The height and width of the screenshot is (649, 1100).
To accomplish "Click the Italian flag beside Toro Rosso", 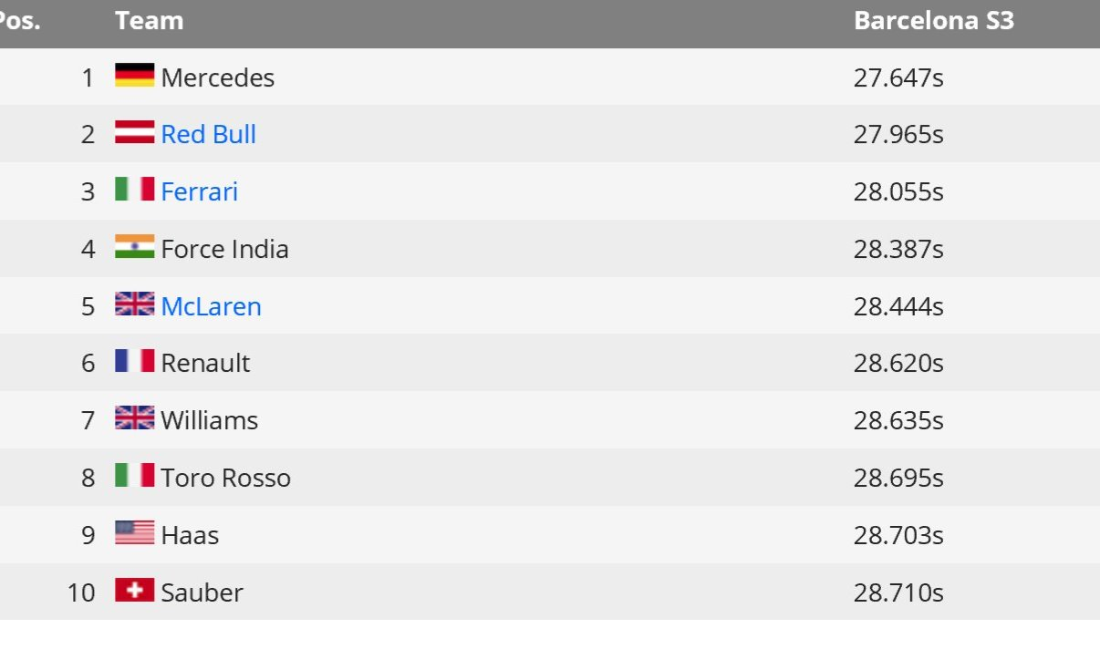I will [x=135, y=476].
